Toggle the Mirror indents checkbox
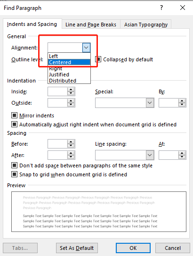Viewport: 193px width, 256px height. point(14,116)
